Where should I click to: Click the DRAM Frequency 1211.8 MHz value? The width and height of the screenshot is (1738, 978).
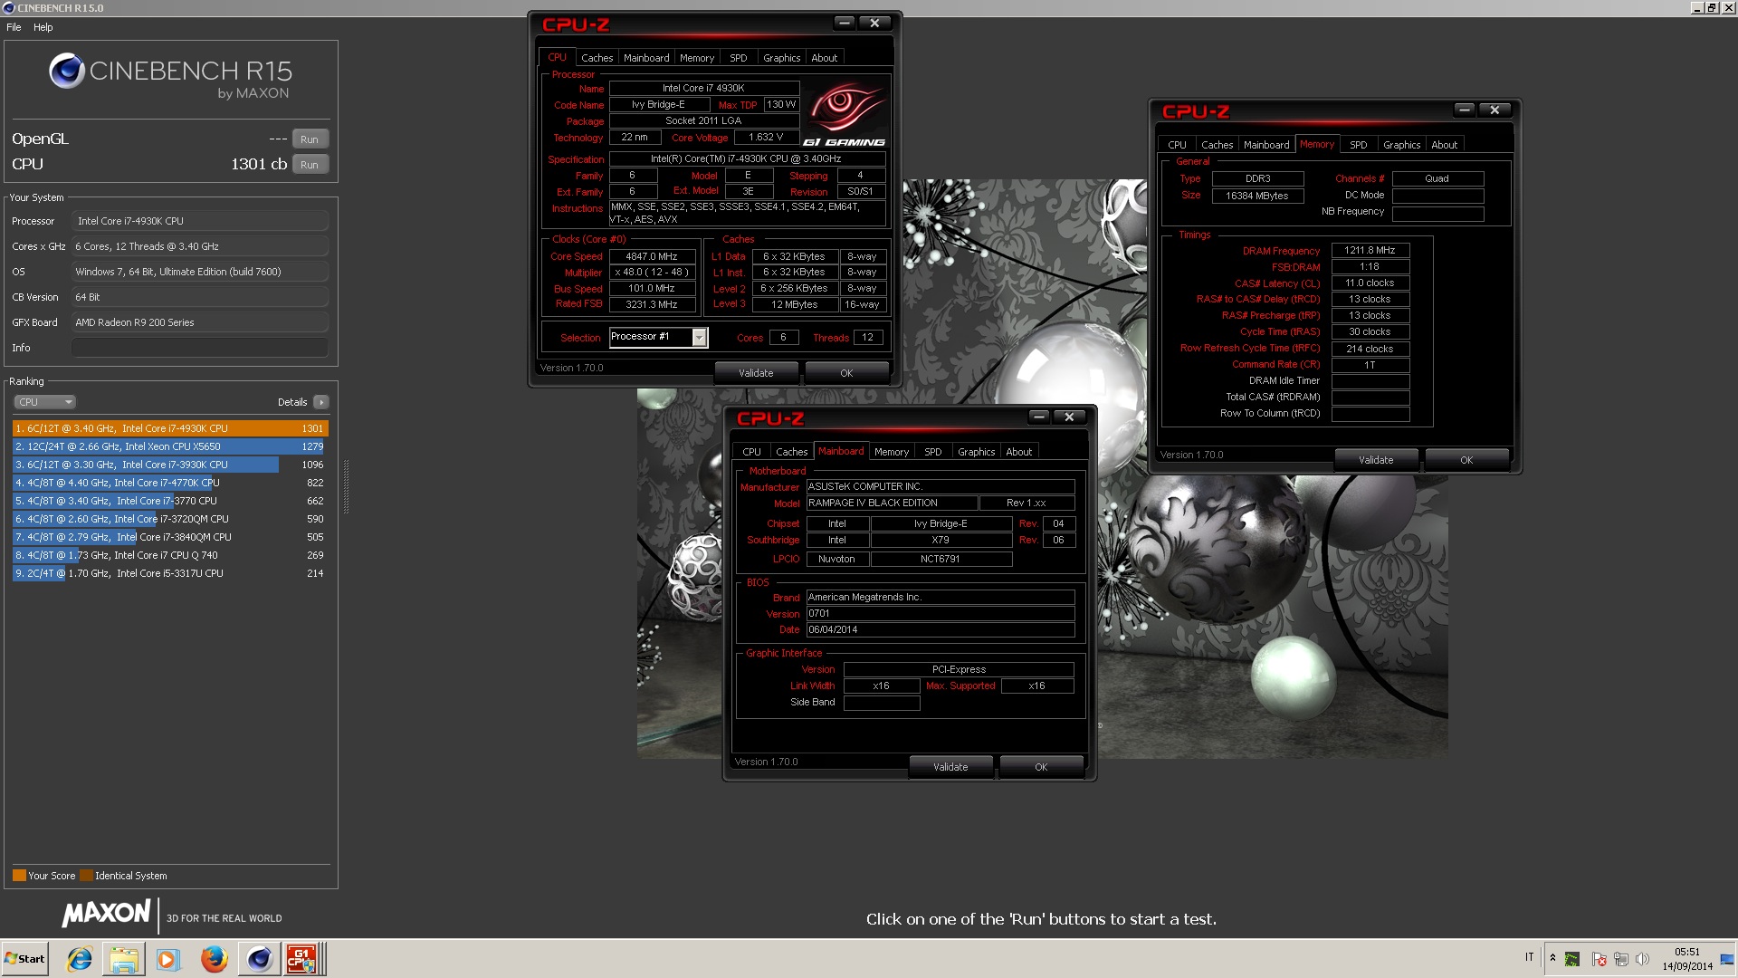click(x=1370, y=250)
